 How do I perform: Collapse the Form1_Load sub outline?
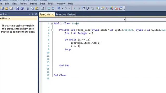point(52,30)
